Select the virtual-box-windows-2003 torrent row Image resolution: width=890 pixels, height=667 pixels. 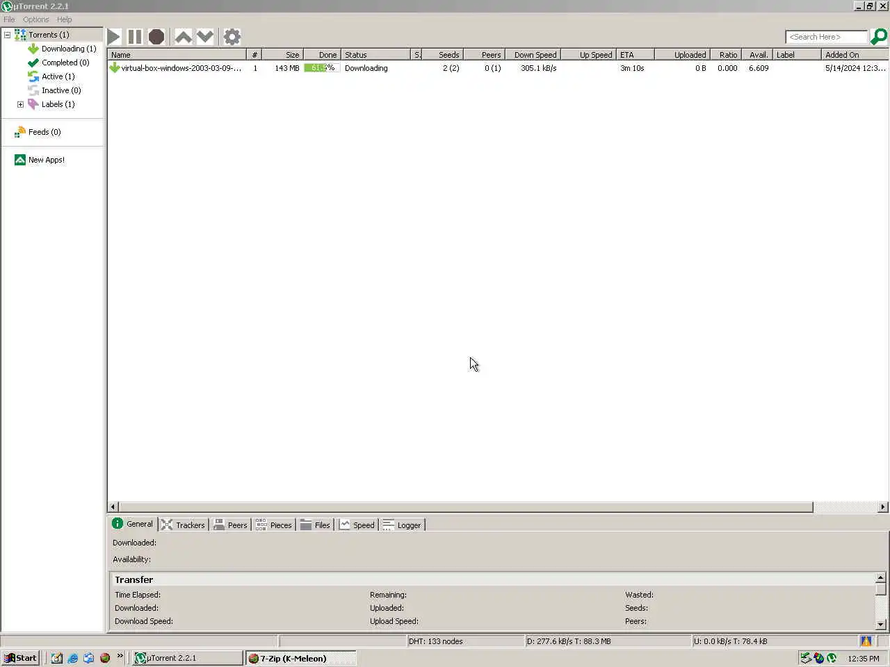(498, 68)
